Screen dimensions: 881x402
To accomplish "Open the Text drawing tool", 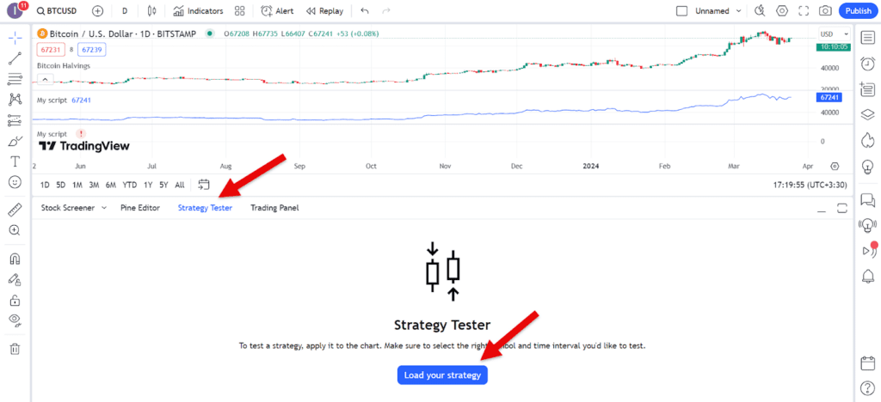I will point(15,161).
